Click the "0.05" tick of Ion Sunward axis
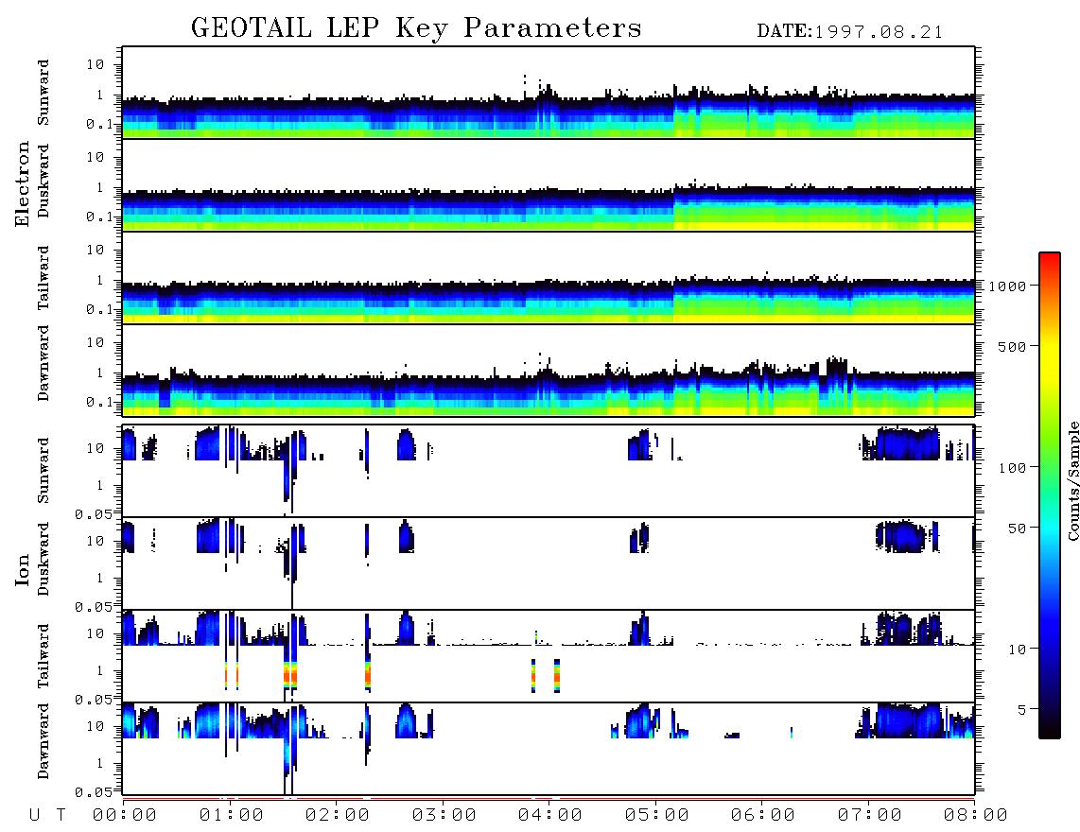Image resolution: width=1080 pixels, height=832 pixels. [93, 514]
